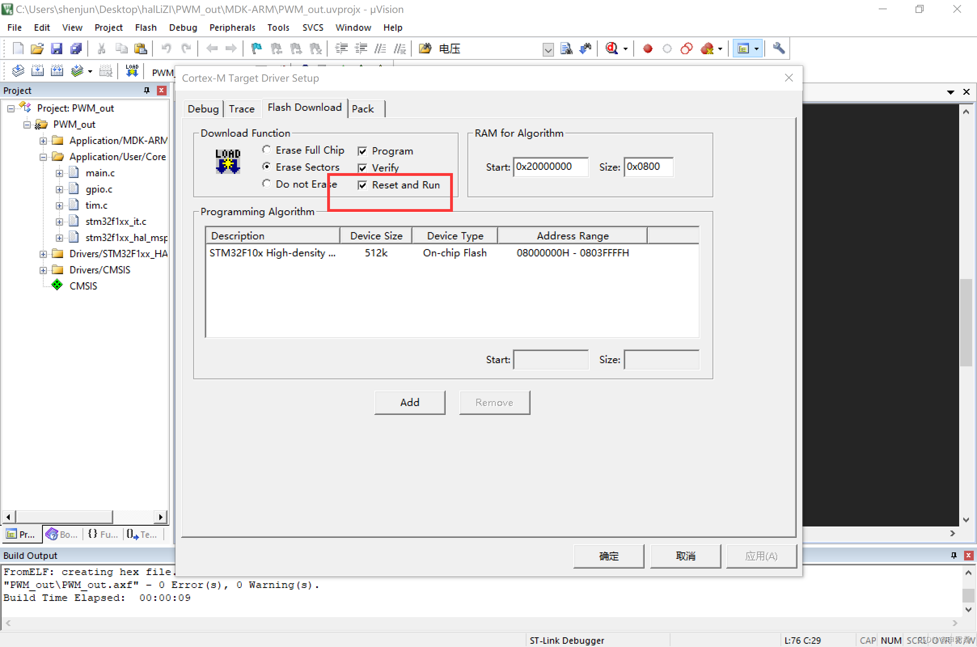
Task: Expand Drivers/CMSIS folder
Action: pos(43,270)
